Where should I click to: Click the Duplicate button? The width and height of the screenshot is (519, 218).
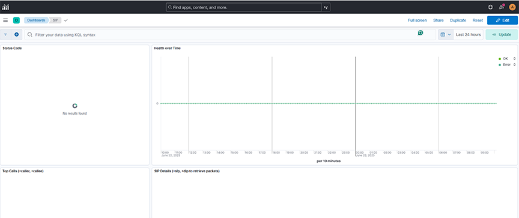(458, 20)
